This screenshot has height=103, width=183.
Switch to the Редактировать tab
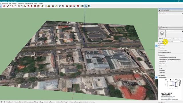pyautogui.click(x=168, y=39)
